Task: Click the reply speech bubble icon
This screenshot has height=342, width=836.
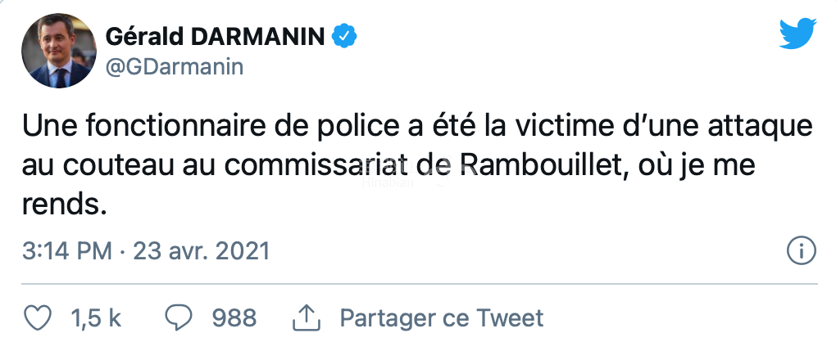Action: click(x=179, y=317)
